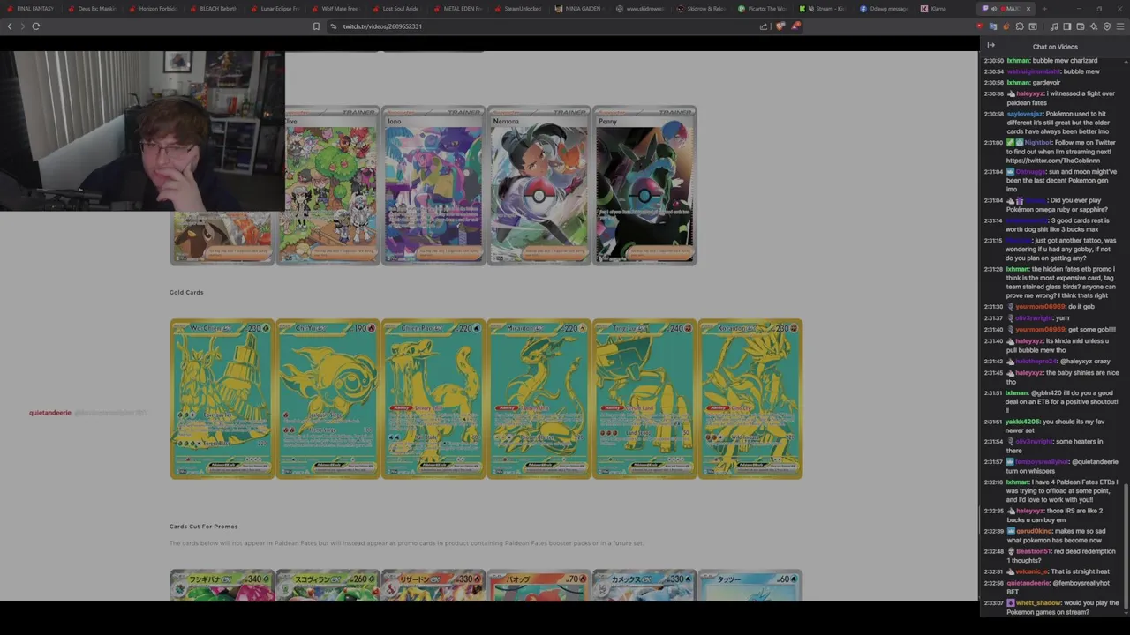Click the music note toolbar icon

pyautogui.click(x=1054, y=26)
